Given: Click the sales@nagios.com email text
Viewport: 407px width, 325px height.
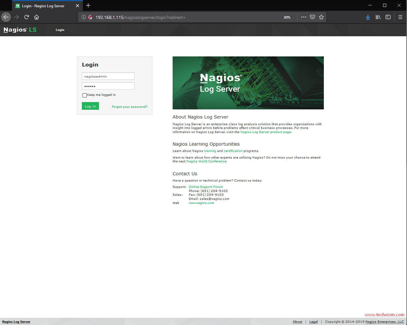Looking at the screenshot, I should click(215, 199).
